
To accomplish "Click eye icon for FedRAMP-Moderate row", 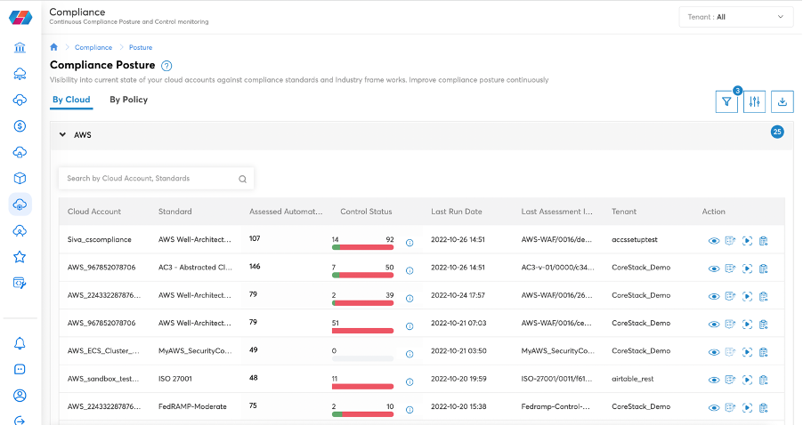I will 714,407.
